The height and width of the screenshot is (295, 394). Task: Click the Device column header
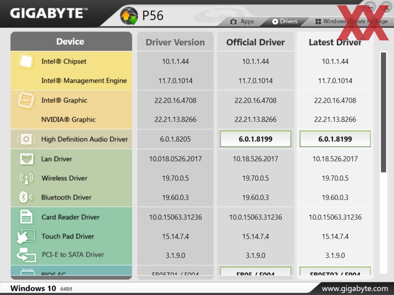[x=71, y=41]
